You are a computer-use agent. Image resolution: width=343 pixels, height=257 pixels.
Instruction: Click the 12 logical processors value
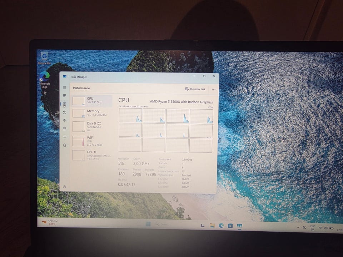click(x=183, y=172)
